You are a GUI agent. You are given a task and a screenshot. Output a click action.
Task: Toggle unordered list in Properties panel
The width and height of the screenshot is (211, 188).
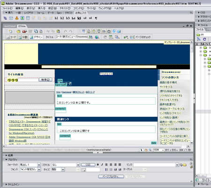[x=106, y=169]
